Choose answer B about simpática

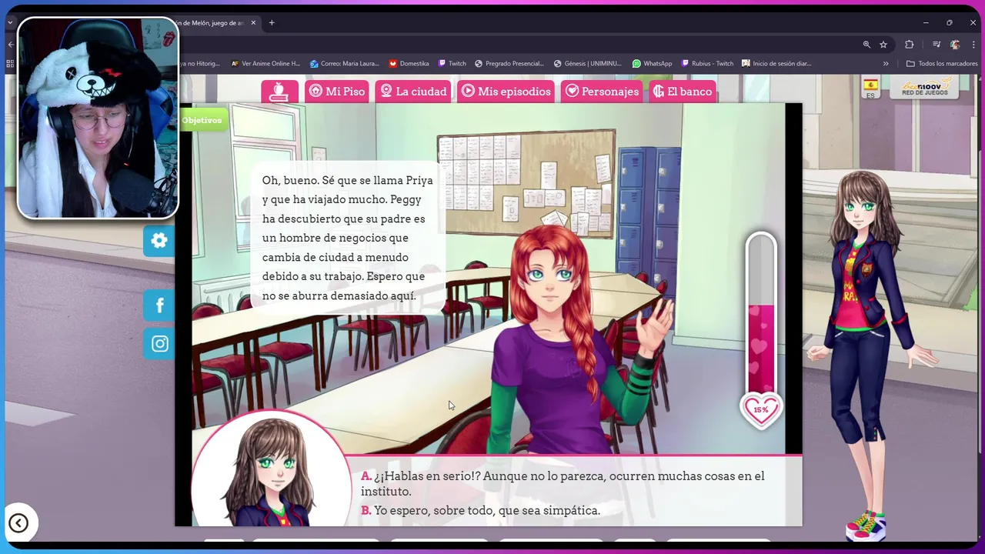[480, 510]
